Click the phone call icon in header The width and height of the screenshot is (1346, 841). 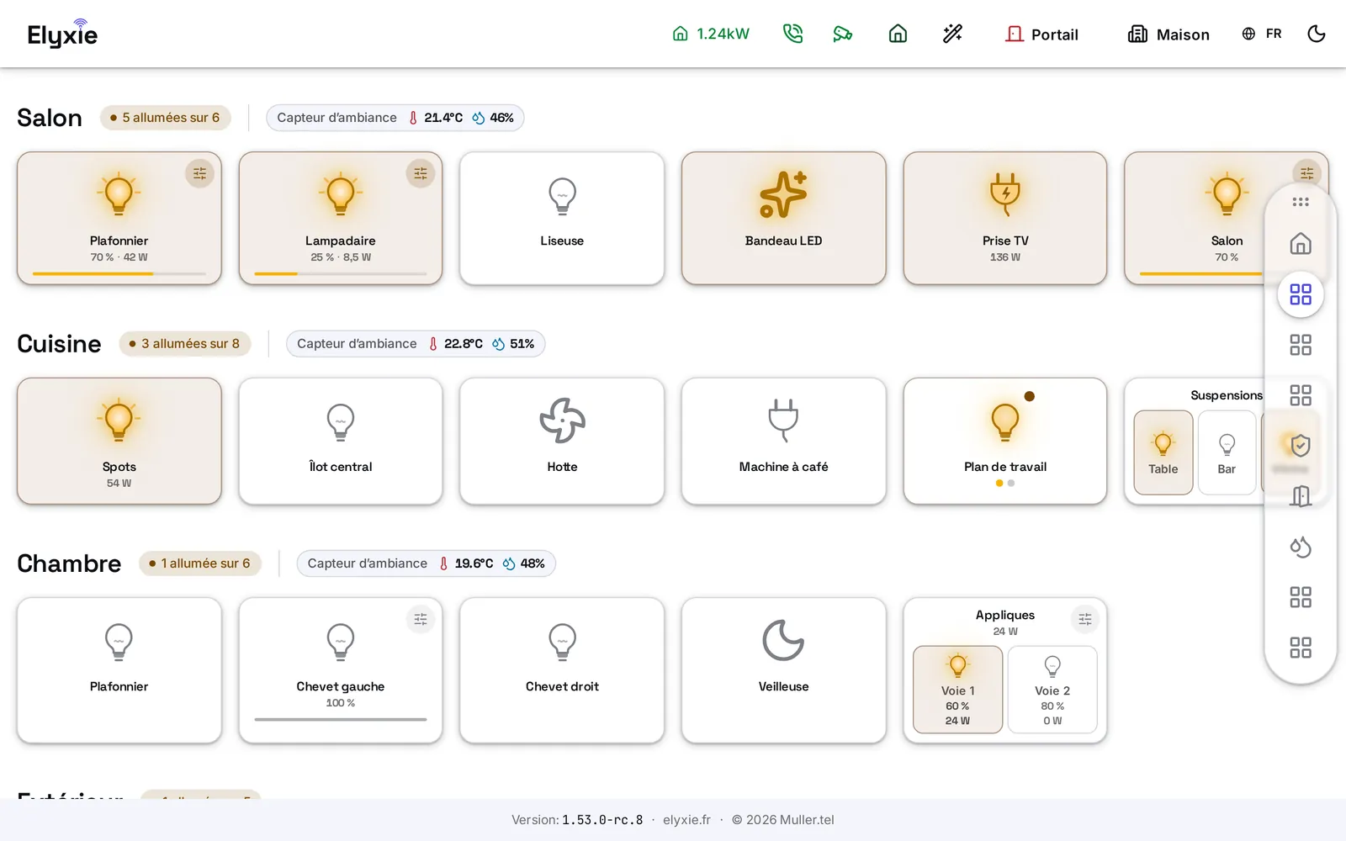tap(792, 34)
